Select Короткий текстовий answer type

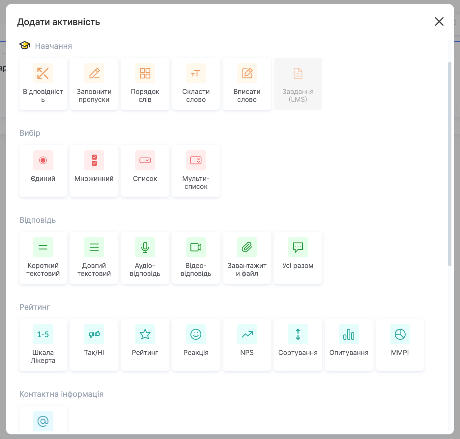pyautogui.click(x=43, y=257)
